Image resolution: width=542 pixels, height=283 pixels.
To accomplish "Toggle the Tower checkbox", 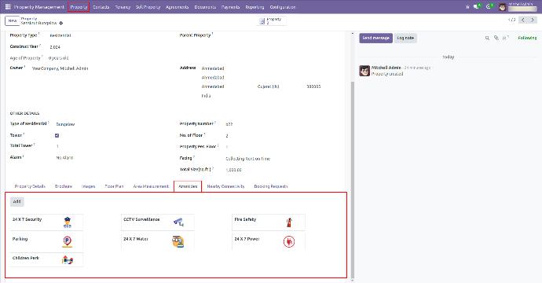I will [57, 136].
